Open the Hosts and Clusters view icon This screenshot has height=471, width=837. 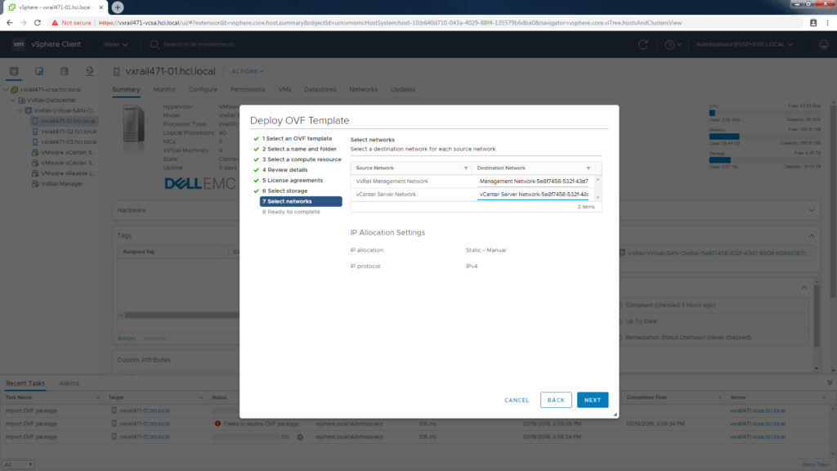(x=14, y=71)
